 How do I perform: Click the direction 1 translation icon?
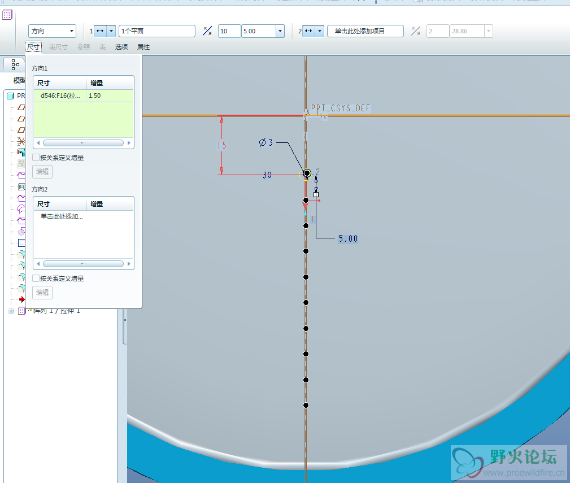[x=100, y=31]
